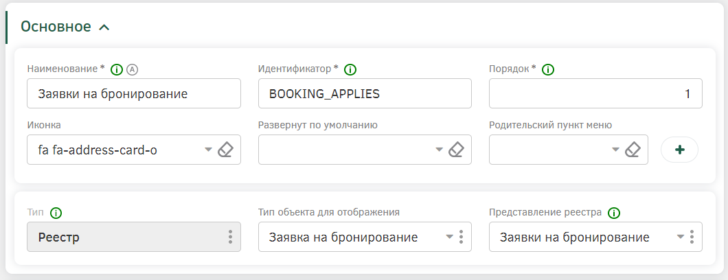Image resolution: width=728 pixels, height=280 pixels.
Task: Open three-dot menu of Тип объекта для отображения
Action: [x=461, y=237]
